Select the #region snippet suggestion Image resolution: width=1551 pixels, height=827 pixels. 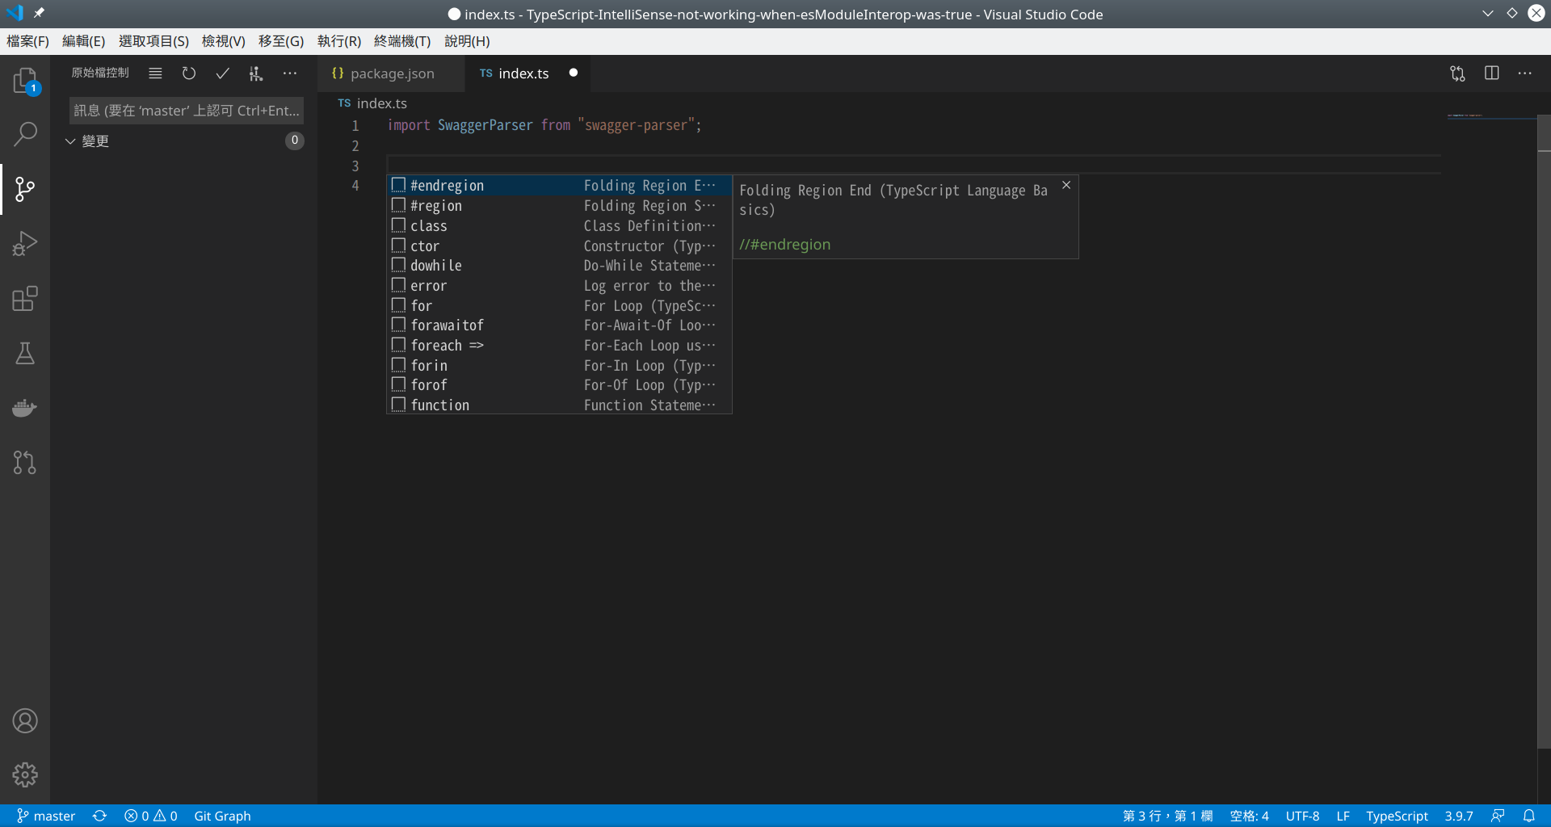(559, 206)
